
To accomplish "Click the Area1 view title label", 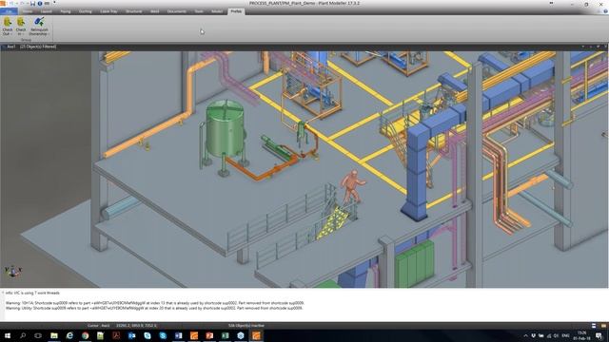I will click(11, 47).
